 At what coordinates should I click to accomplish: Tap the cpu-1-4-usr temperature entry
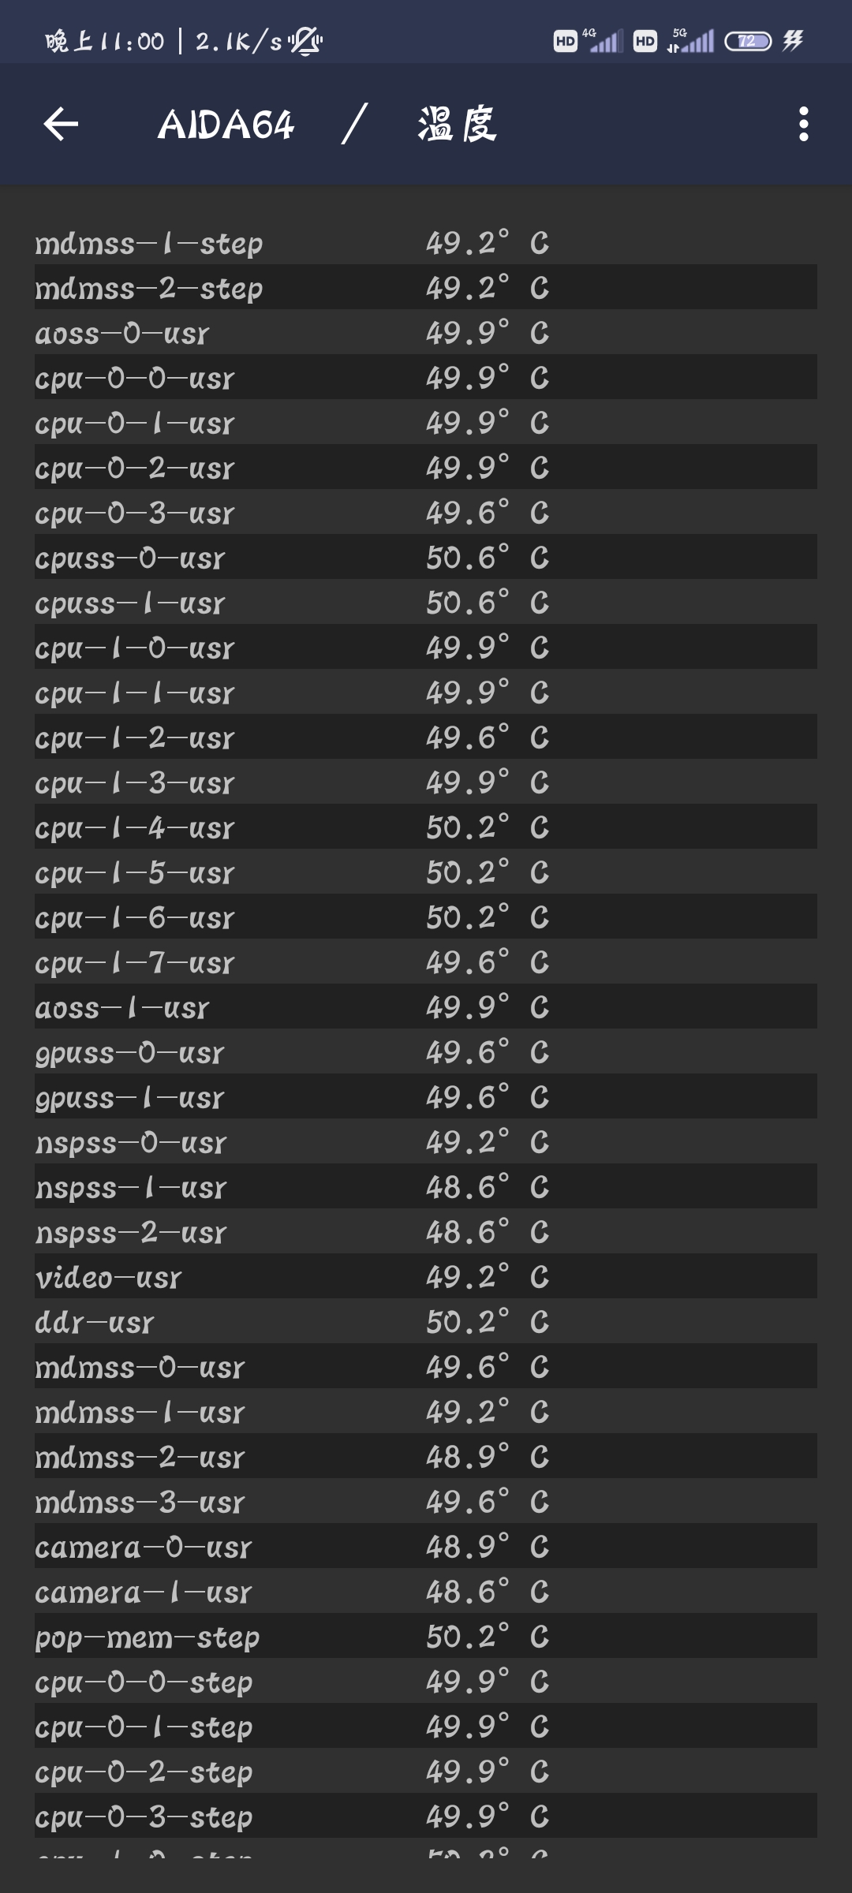click(x=426, y=827)
